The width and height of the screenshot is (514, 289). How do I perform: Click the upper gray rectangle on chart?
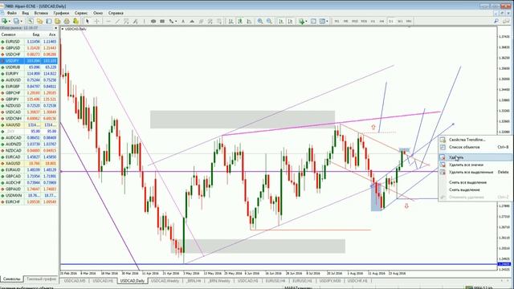pyautogui.click(x=243, y=120)
